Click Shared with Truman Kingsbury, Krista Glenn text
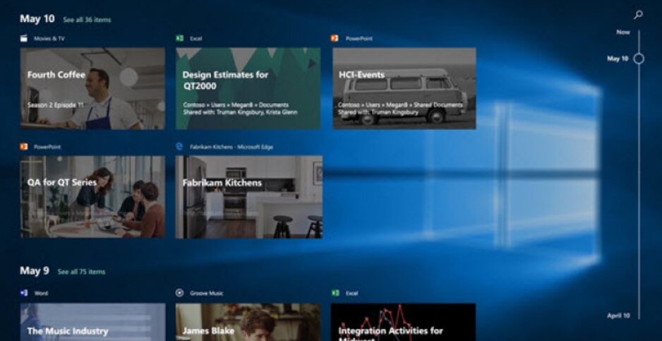This screenshot has width=662, height=341. coord(240,112)
